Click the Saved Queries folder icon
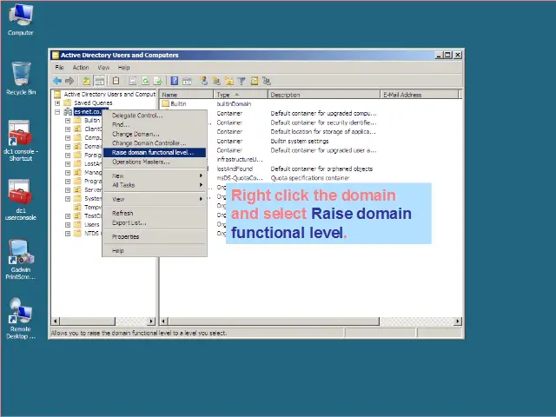Screen dimensions: 556x417 point(68,103)
